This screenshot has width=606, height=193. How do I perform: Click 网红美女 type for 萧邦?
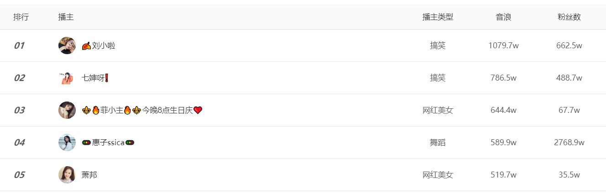(x=438, y=175)
